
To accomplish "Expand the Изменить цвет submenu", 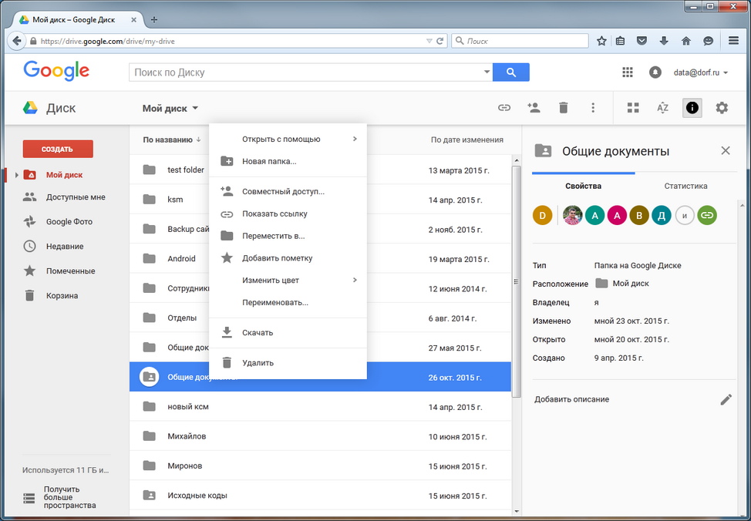I will pyautogui.click(x=355, y=280).
